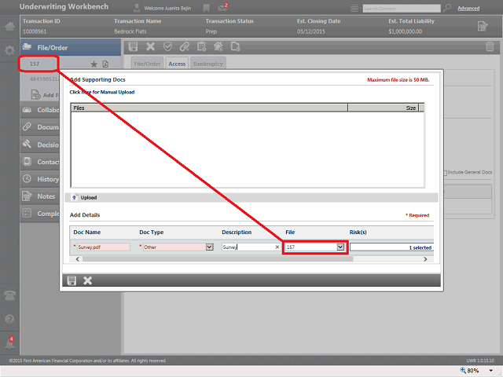Open the Risk(s) multi-select showing 1 selected
The width and height of the screenshot is (503, 377).
(391, 247)
